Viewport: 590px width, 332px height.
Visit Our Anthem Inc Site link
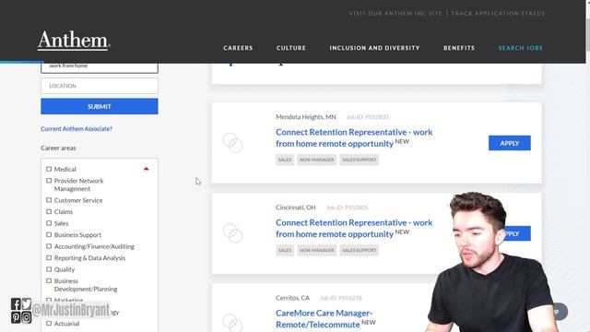(x=395, y=13)
